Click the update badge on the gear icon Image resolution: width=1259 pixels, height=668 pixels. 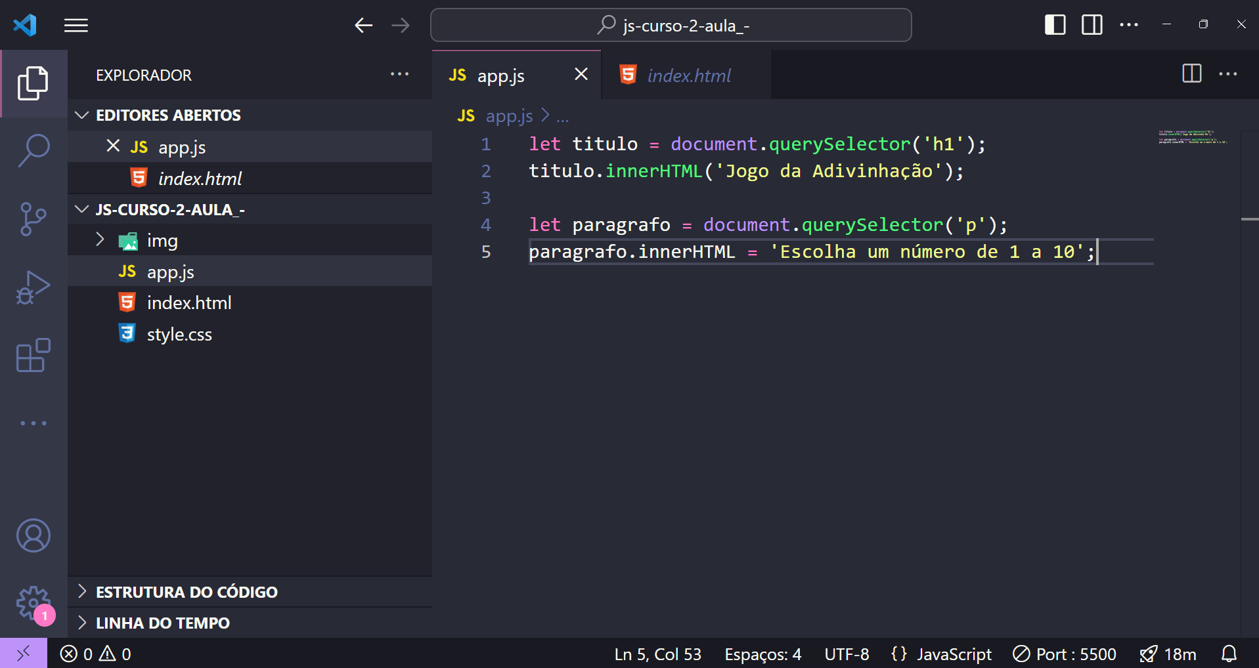[x=45, y=616]
